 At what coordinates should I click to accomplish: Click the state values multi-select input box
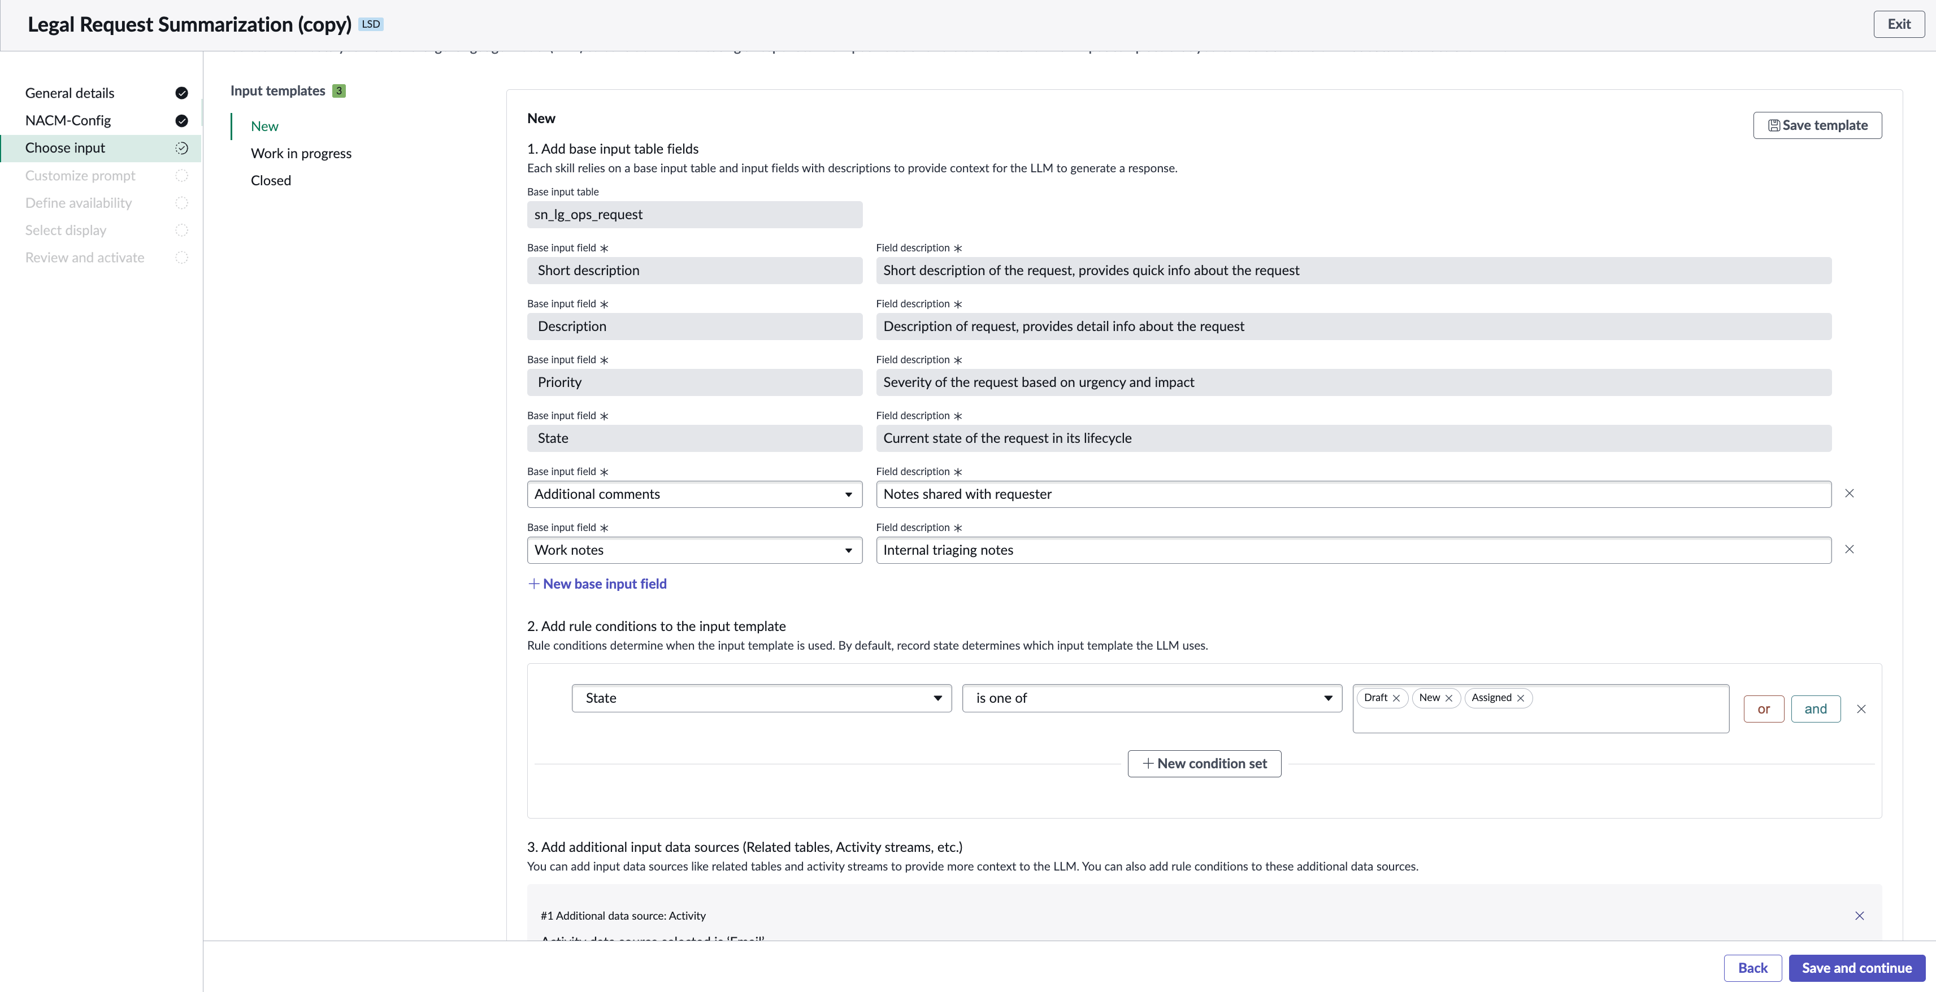(x=1540, y=708)
